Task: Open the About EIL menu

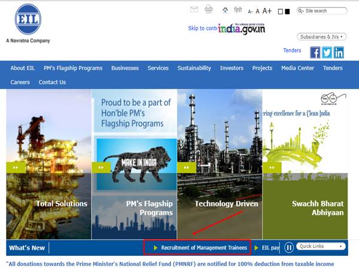Action: [23, 68]
